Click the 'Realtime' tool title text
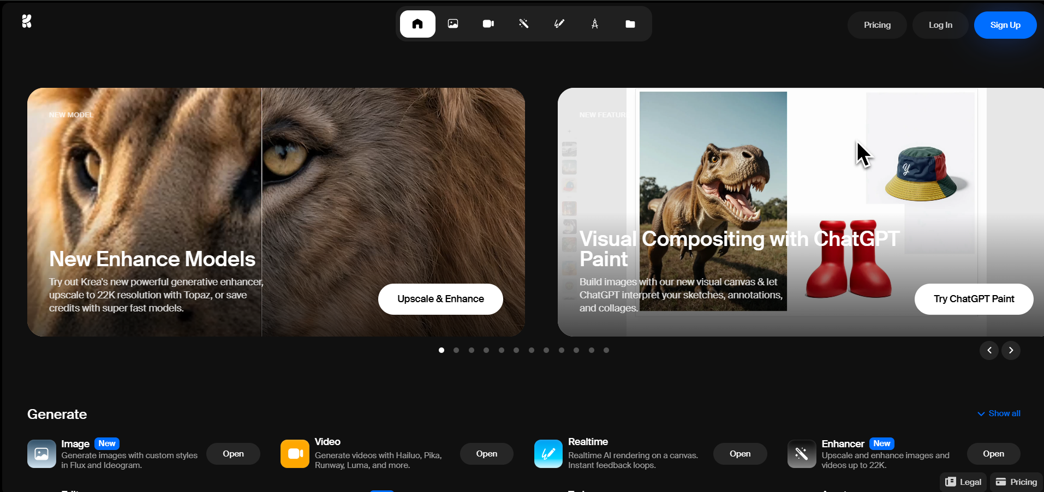The height and width of the screenshot is (492, 1044). [x=588, y=442]
